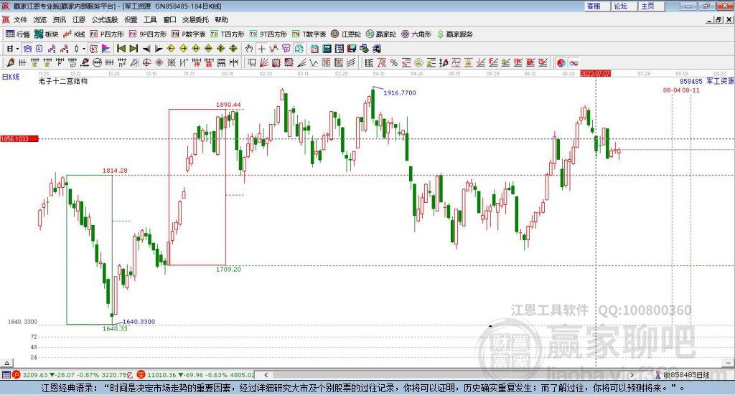The width and height of the screenshot is (735, 395).
Task: Switch to the K线 candlestick chart
Action: tap(74, 34)
